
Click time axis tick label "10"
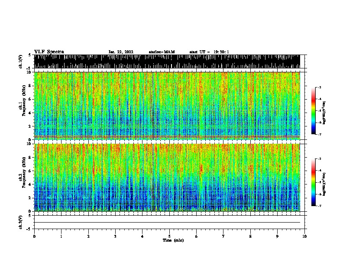click(x=304, y=236)
